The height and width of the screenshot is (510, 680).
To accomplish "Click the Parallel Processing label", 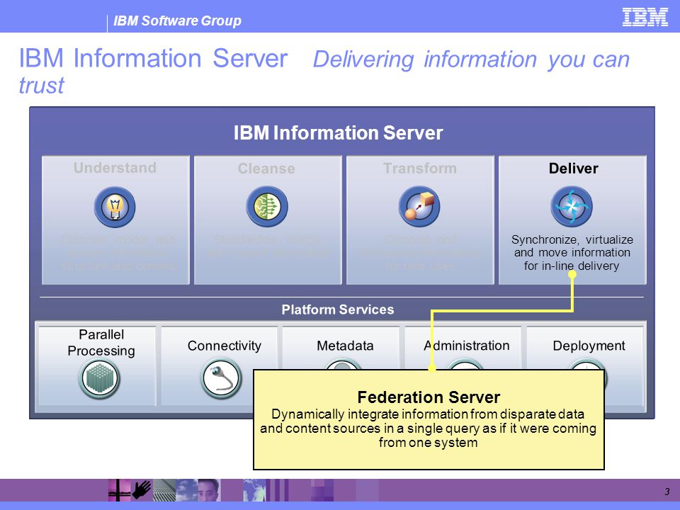I will pos(101,343).
